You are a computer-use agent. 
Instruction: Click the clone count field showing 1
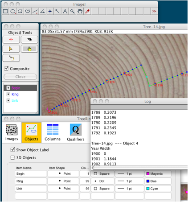85,173
